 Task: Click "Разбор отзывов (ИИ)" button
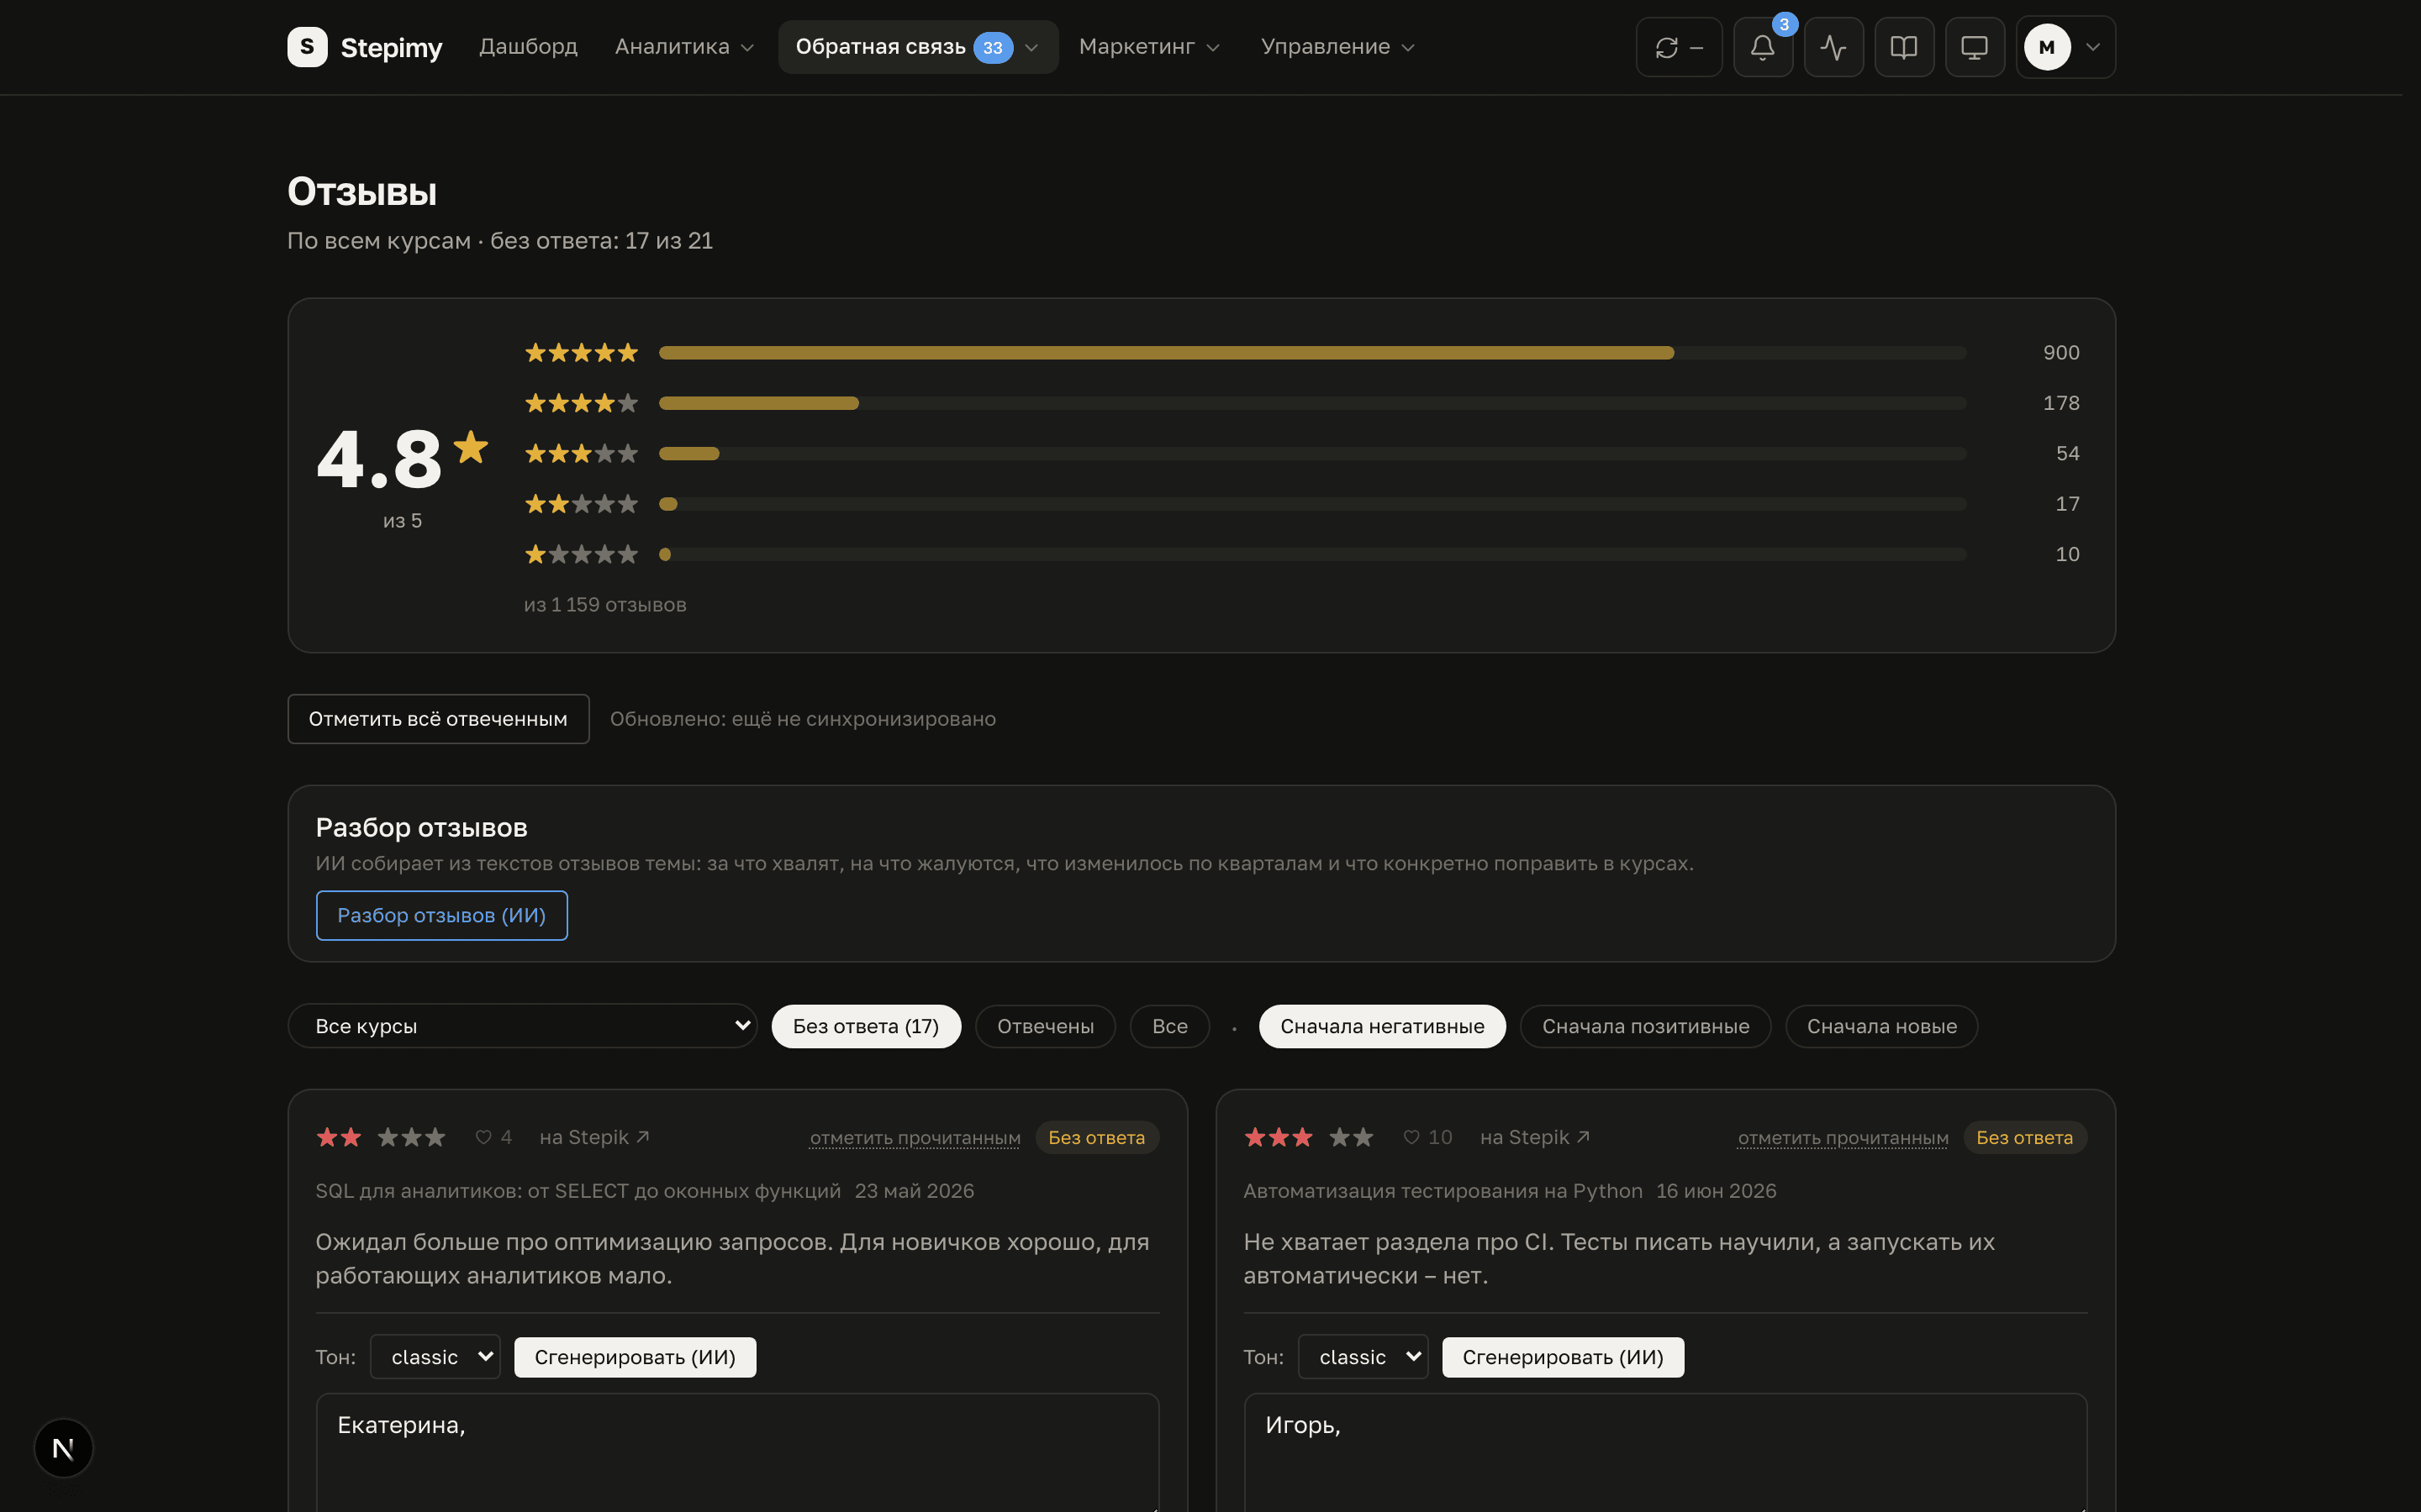coord(441,915)
